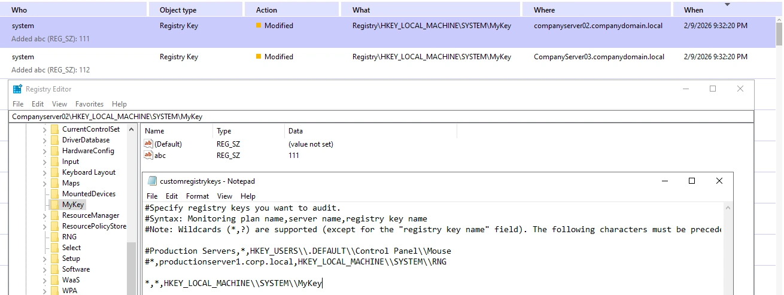Sort by the What column header
Image resolution: width=784 pixels, height=295 pixels.
(431, 10)
